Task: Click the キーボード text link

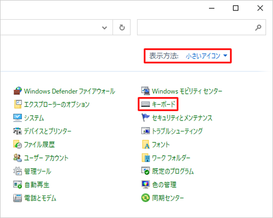Action: coord(164,104)
